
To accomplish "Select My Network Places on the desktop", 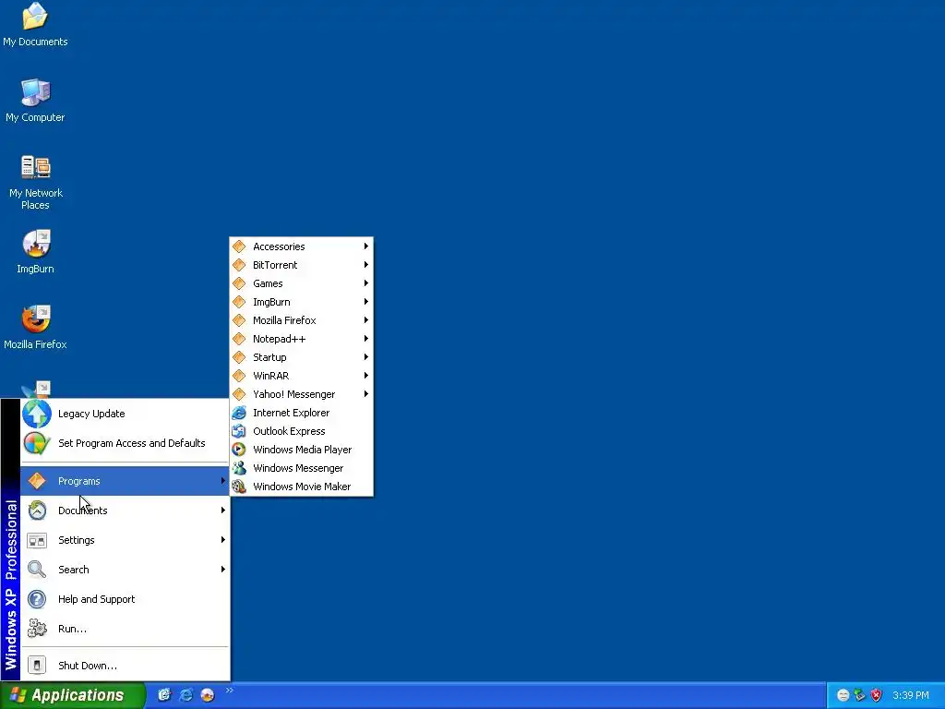I will coord(35,182).
